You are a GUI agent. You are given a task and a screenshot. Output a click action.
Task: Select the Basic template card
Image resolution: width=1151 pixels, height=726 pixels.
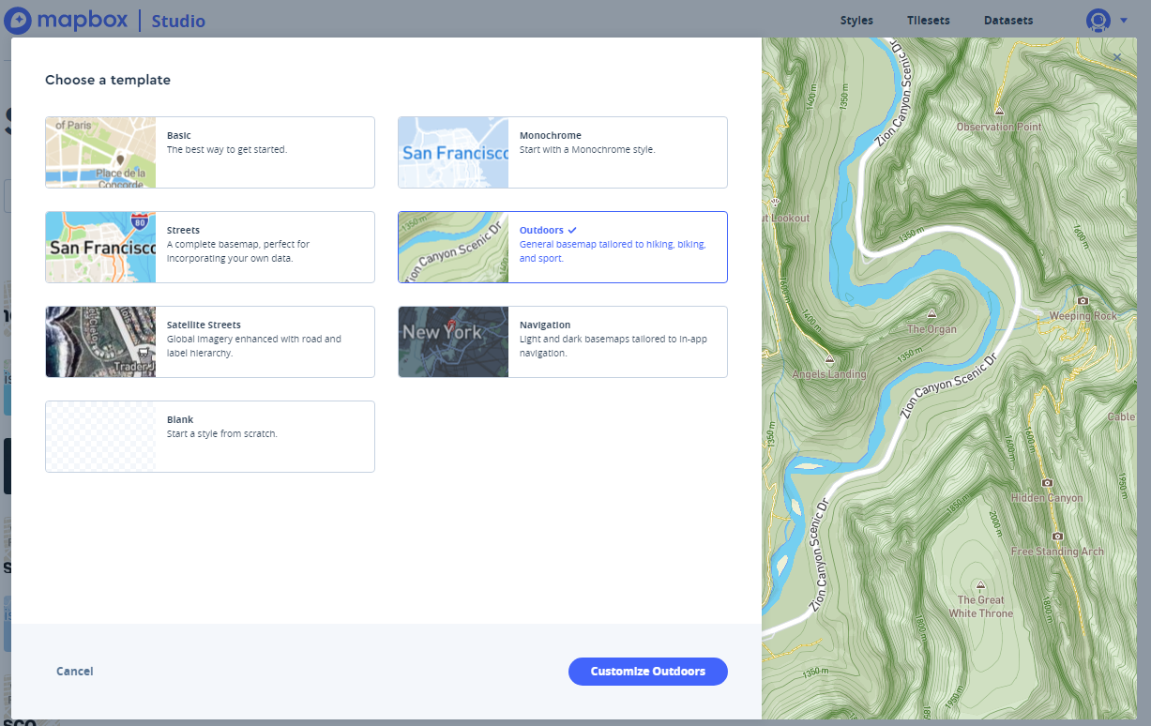(x=210, y=152)
